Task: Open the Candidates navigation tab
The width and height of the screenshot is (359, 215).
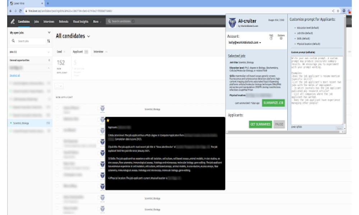Action: coord(24,21)
